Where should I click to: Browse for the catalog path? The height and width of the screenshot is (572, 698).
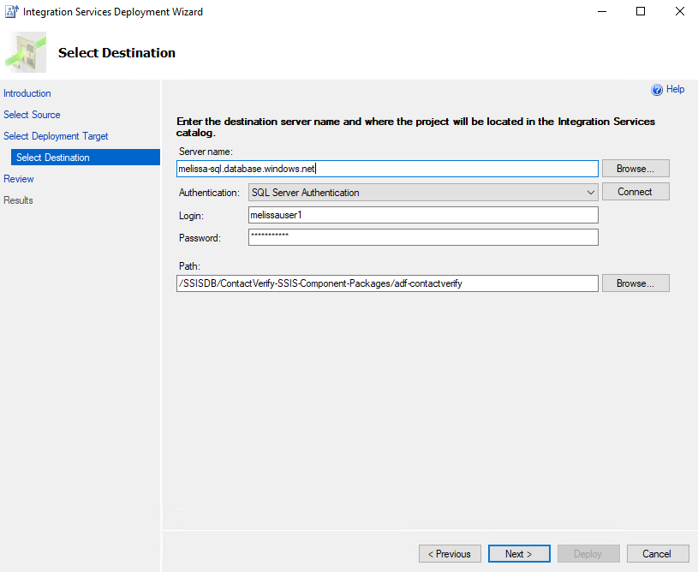pos(635,283)
